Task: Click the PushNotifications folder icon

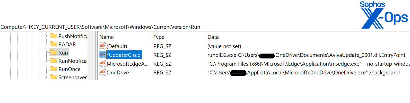Action: [54, 36]
